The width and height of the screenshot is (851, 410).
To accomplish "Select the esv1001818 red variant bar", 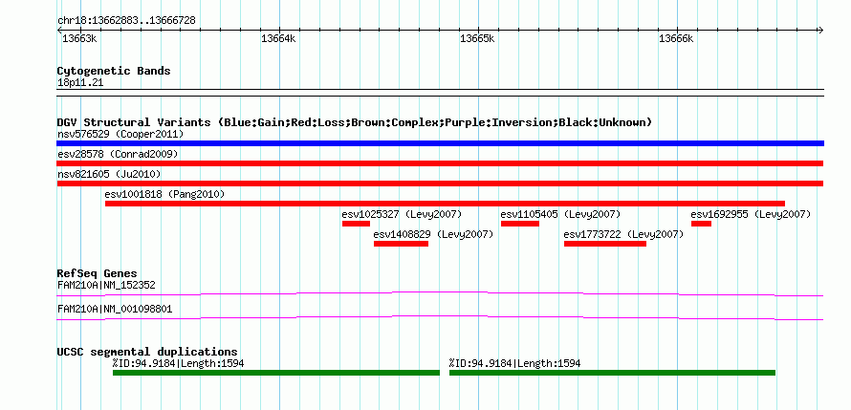I will (445, 204).
